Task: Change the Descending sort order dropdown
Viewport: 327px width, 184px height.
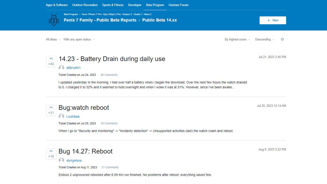Action: (x=264, y=39)
